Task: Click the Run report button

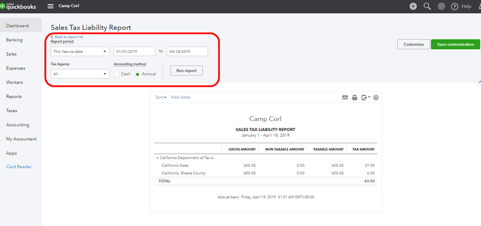Action: (x=186, y=70)
